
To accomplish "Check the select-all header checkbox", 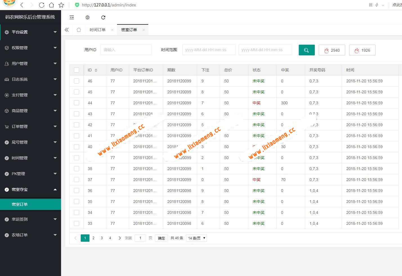I will click(x=77, y=70).
